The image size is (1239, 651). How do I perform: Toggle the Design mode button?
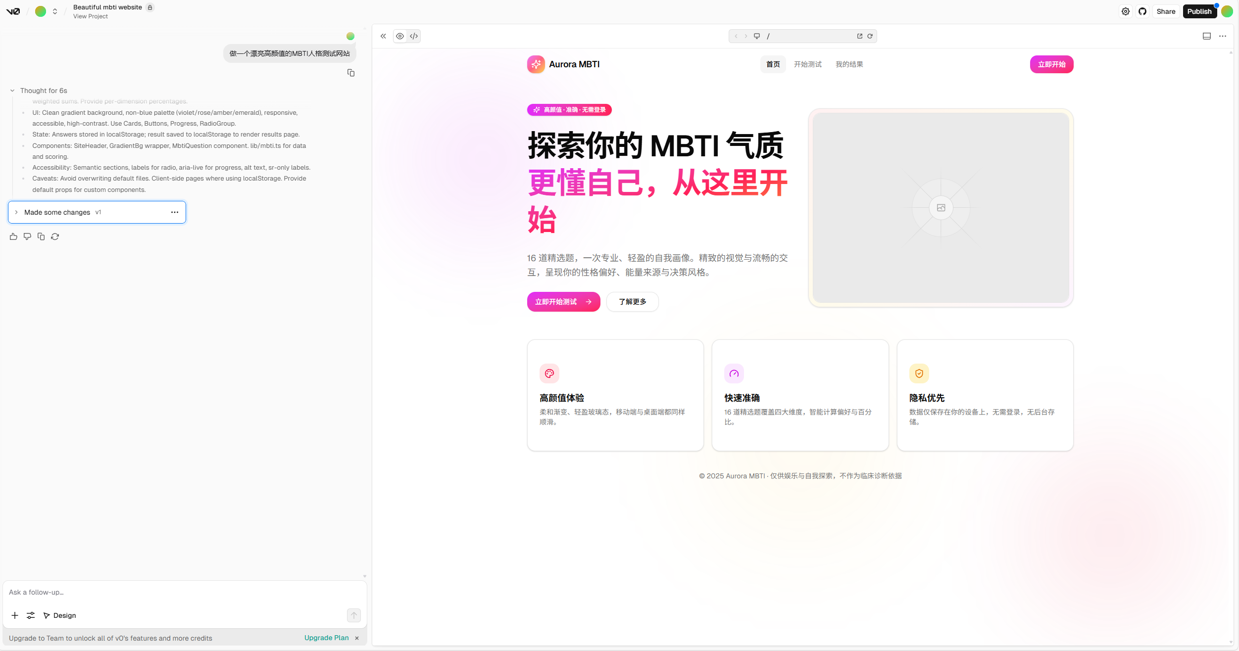60,615
